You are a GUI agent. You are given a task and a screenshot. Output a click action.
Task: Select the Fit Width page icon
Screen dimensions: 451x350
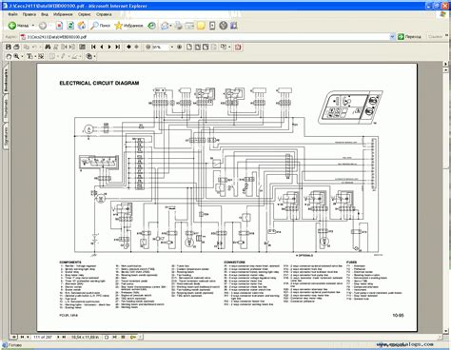(x=206, y=47)
